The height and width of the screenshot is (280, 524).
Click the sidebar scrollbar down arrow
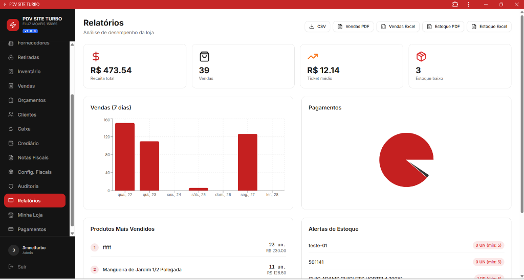(72, 234)
